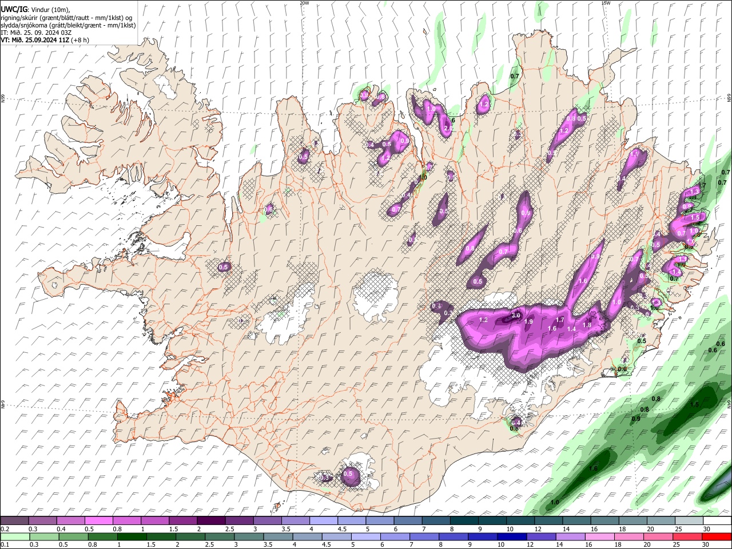
Task: Select the darkest green 1 rain legend swatch
Action: point(132,536)
